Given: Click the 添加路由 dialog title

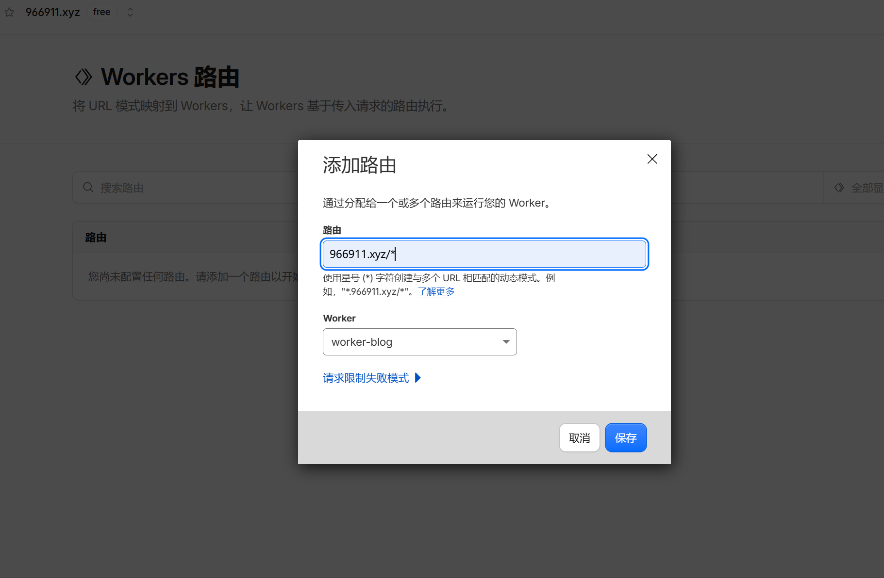Looking at the screenshot, I should point(359,165).
